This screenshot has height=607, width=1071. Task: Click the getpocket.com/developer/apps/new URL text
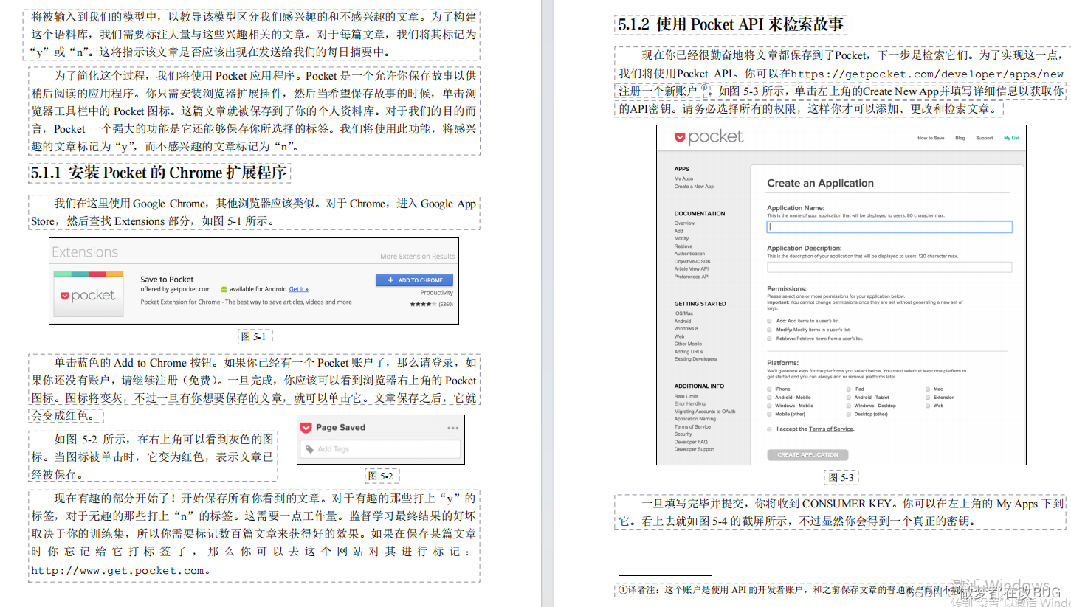coord(927,74)
